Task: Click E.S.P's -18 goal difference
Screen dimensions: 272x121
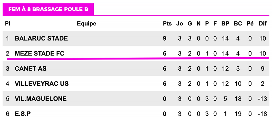Action: 263,114
